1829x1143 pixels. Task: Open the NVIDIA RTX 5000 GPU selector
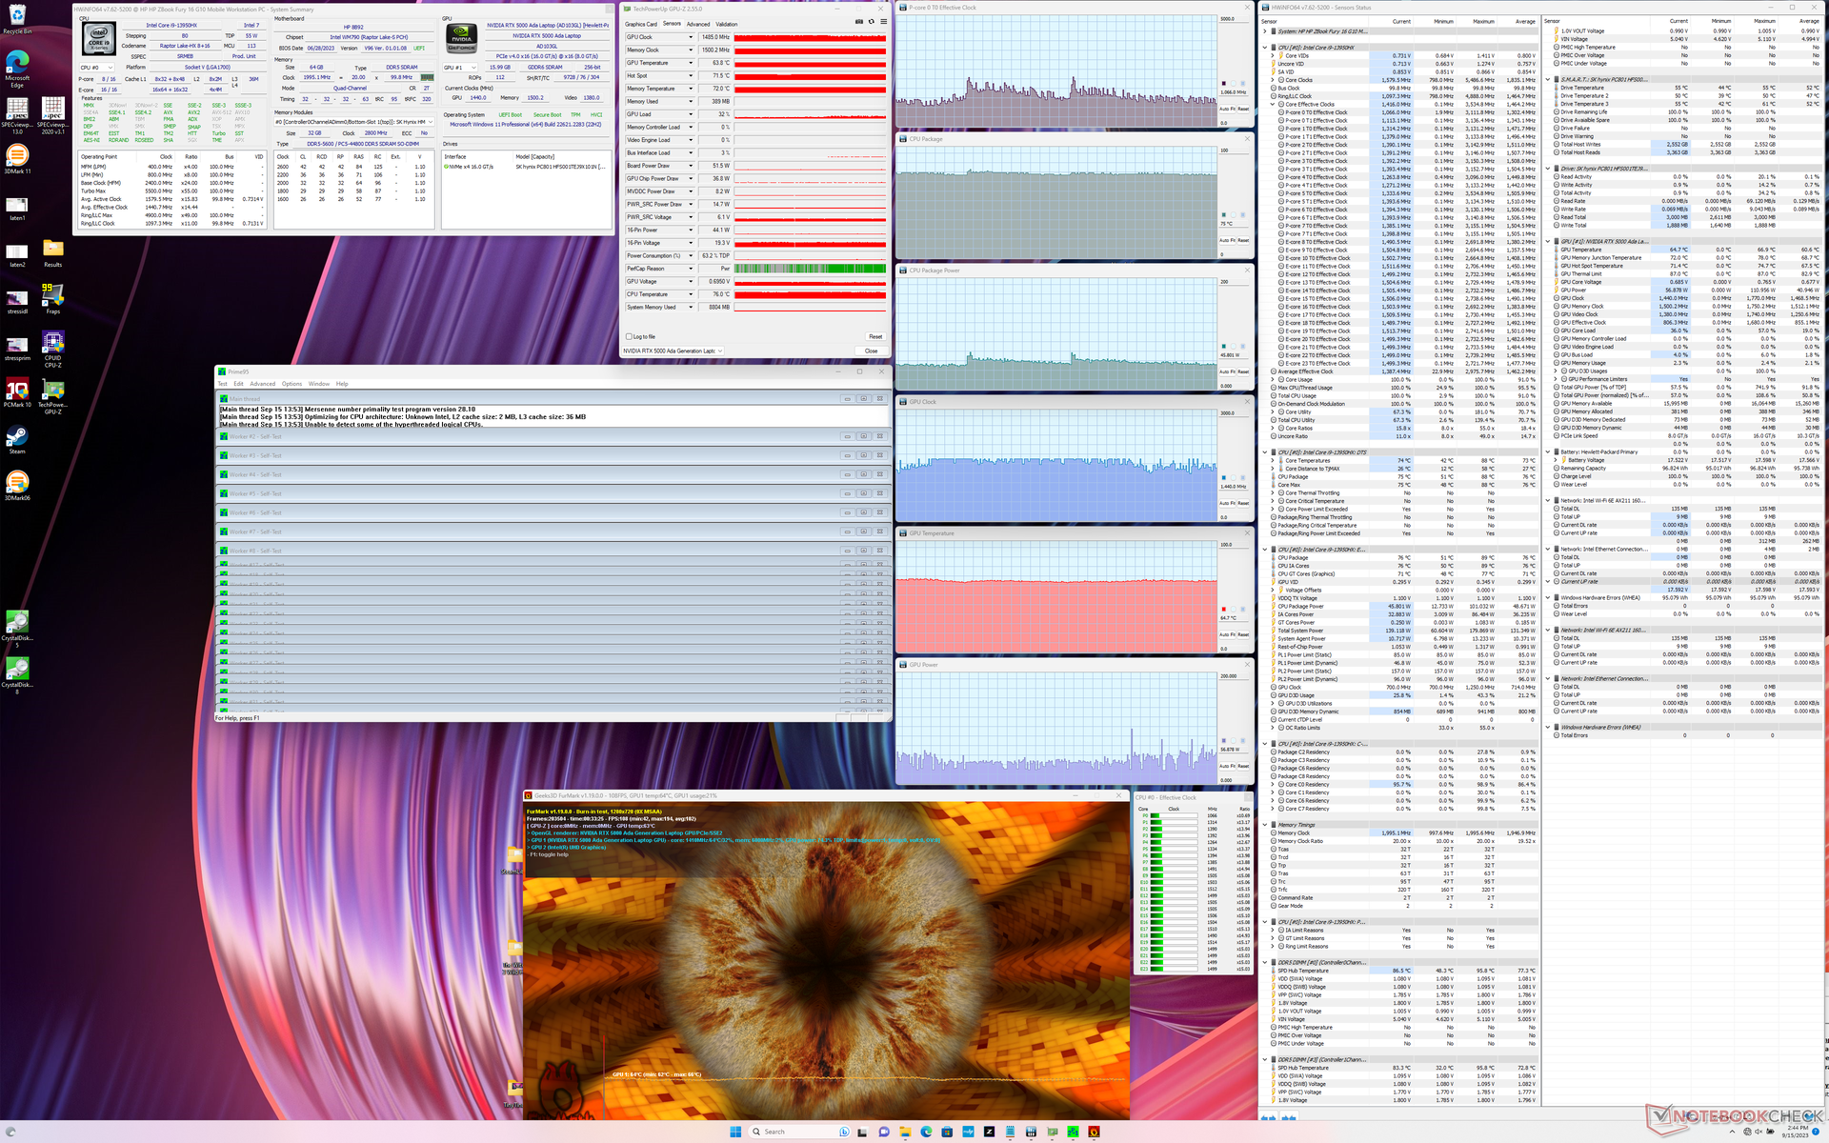coord(673,351)
